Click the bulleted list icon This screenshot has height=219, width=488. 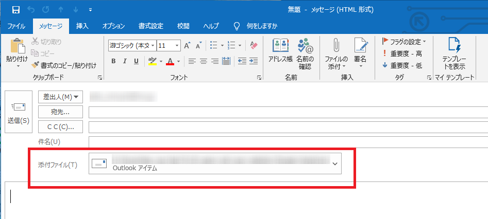coord(213,46)
